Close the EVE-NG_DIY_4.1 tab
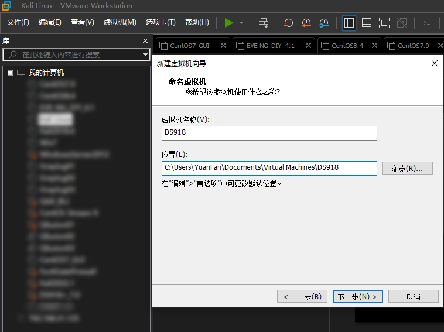The width and height of the screenshot is (444, 332). pyautogui.click(x=308, y=46)
